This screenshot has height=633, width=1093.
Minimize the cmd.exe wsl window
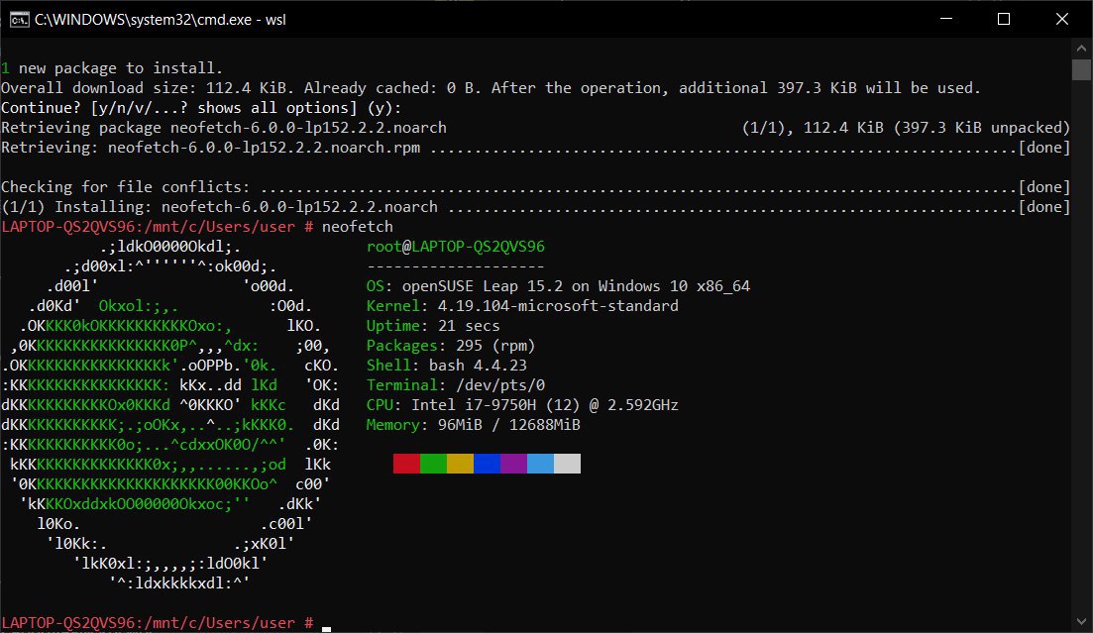pyautogui.click(x=946, y=19)
